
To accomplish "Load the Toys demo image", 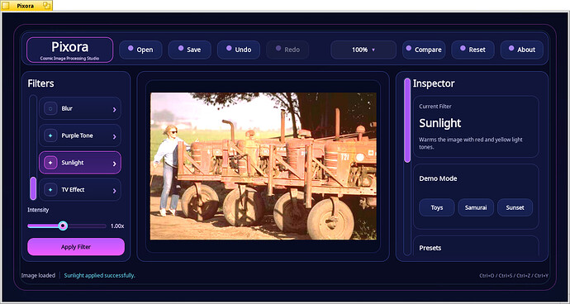I will [x=437, y=207].
